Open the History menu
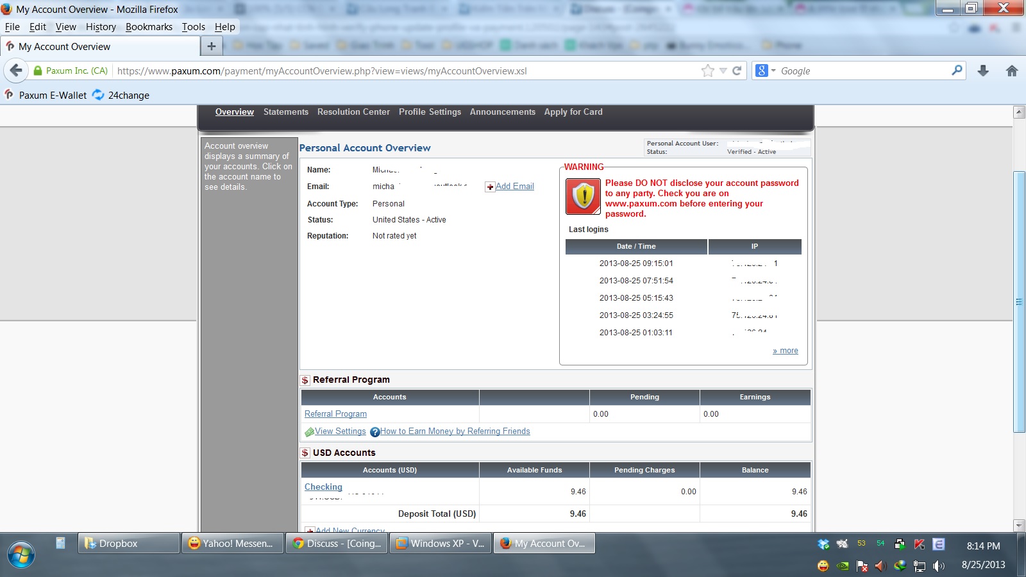The width and height of the screenshot is (1026, 577). 101,27
